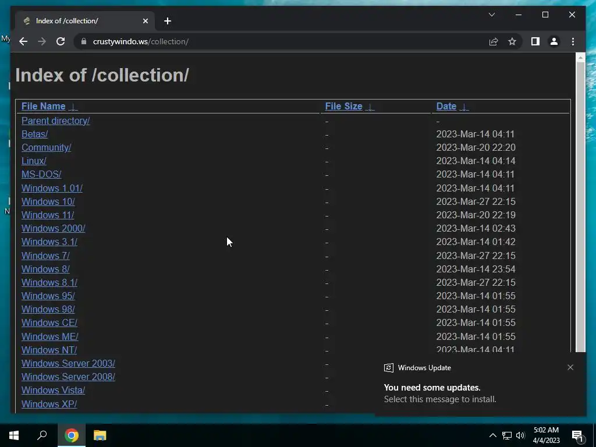Screen dimensions: 596x447
Task: Open the Windows ME folder
Action: [x=50, y=337]
